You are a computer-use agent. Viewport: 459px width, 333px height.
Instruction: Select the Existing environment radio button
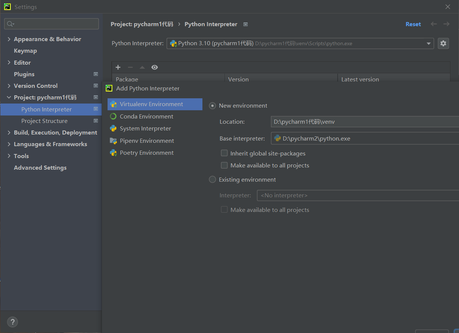tap(213, 179)
